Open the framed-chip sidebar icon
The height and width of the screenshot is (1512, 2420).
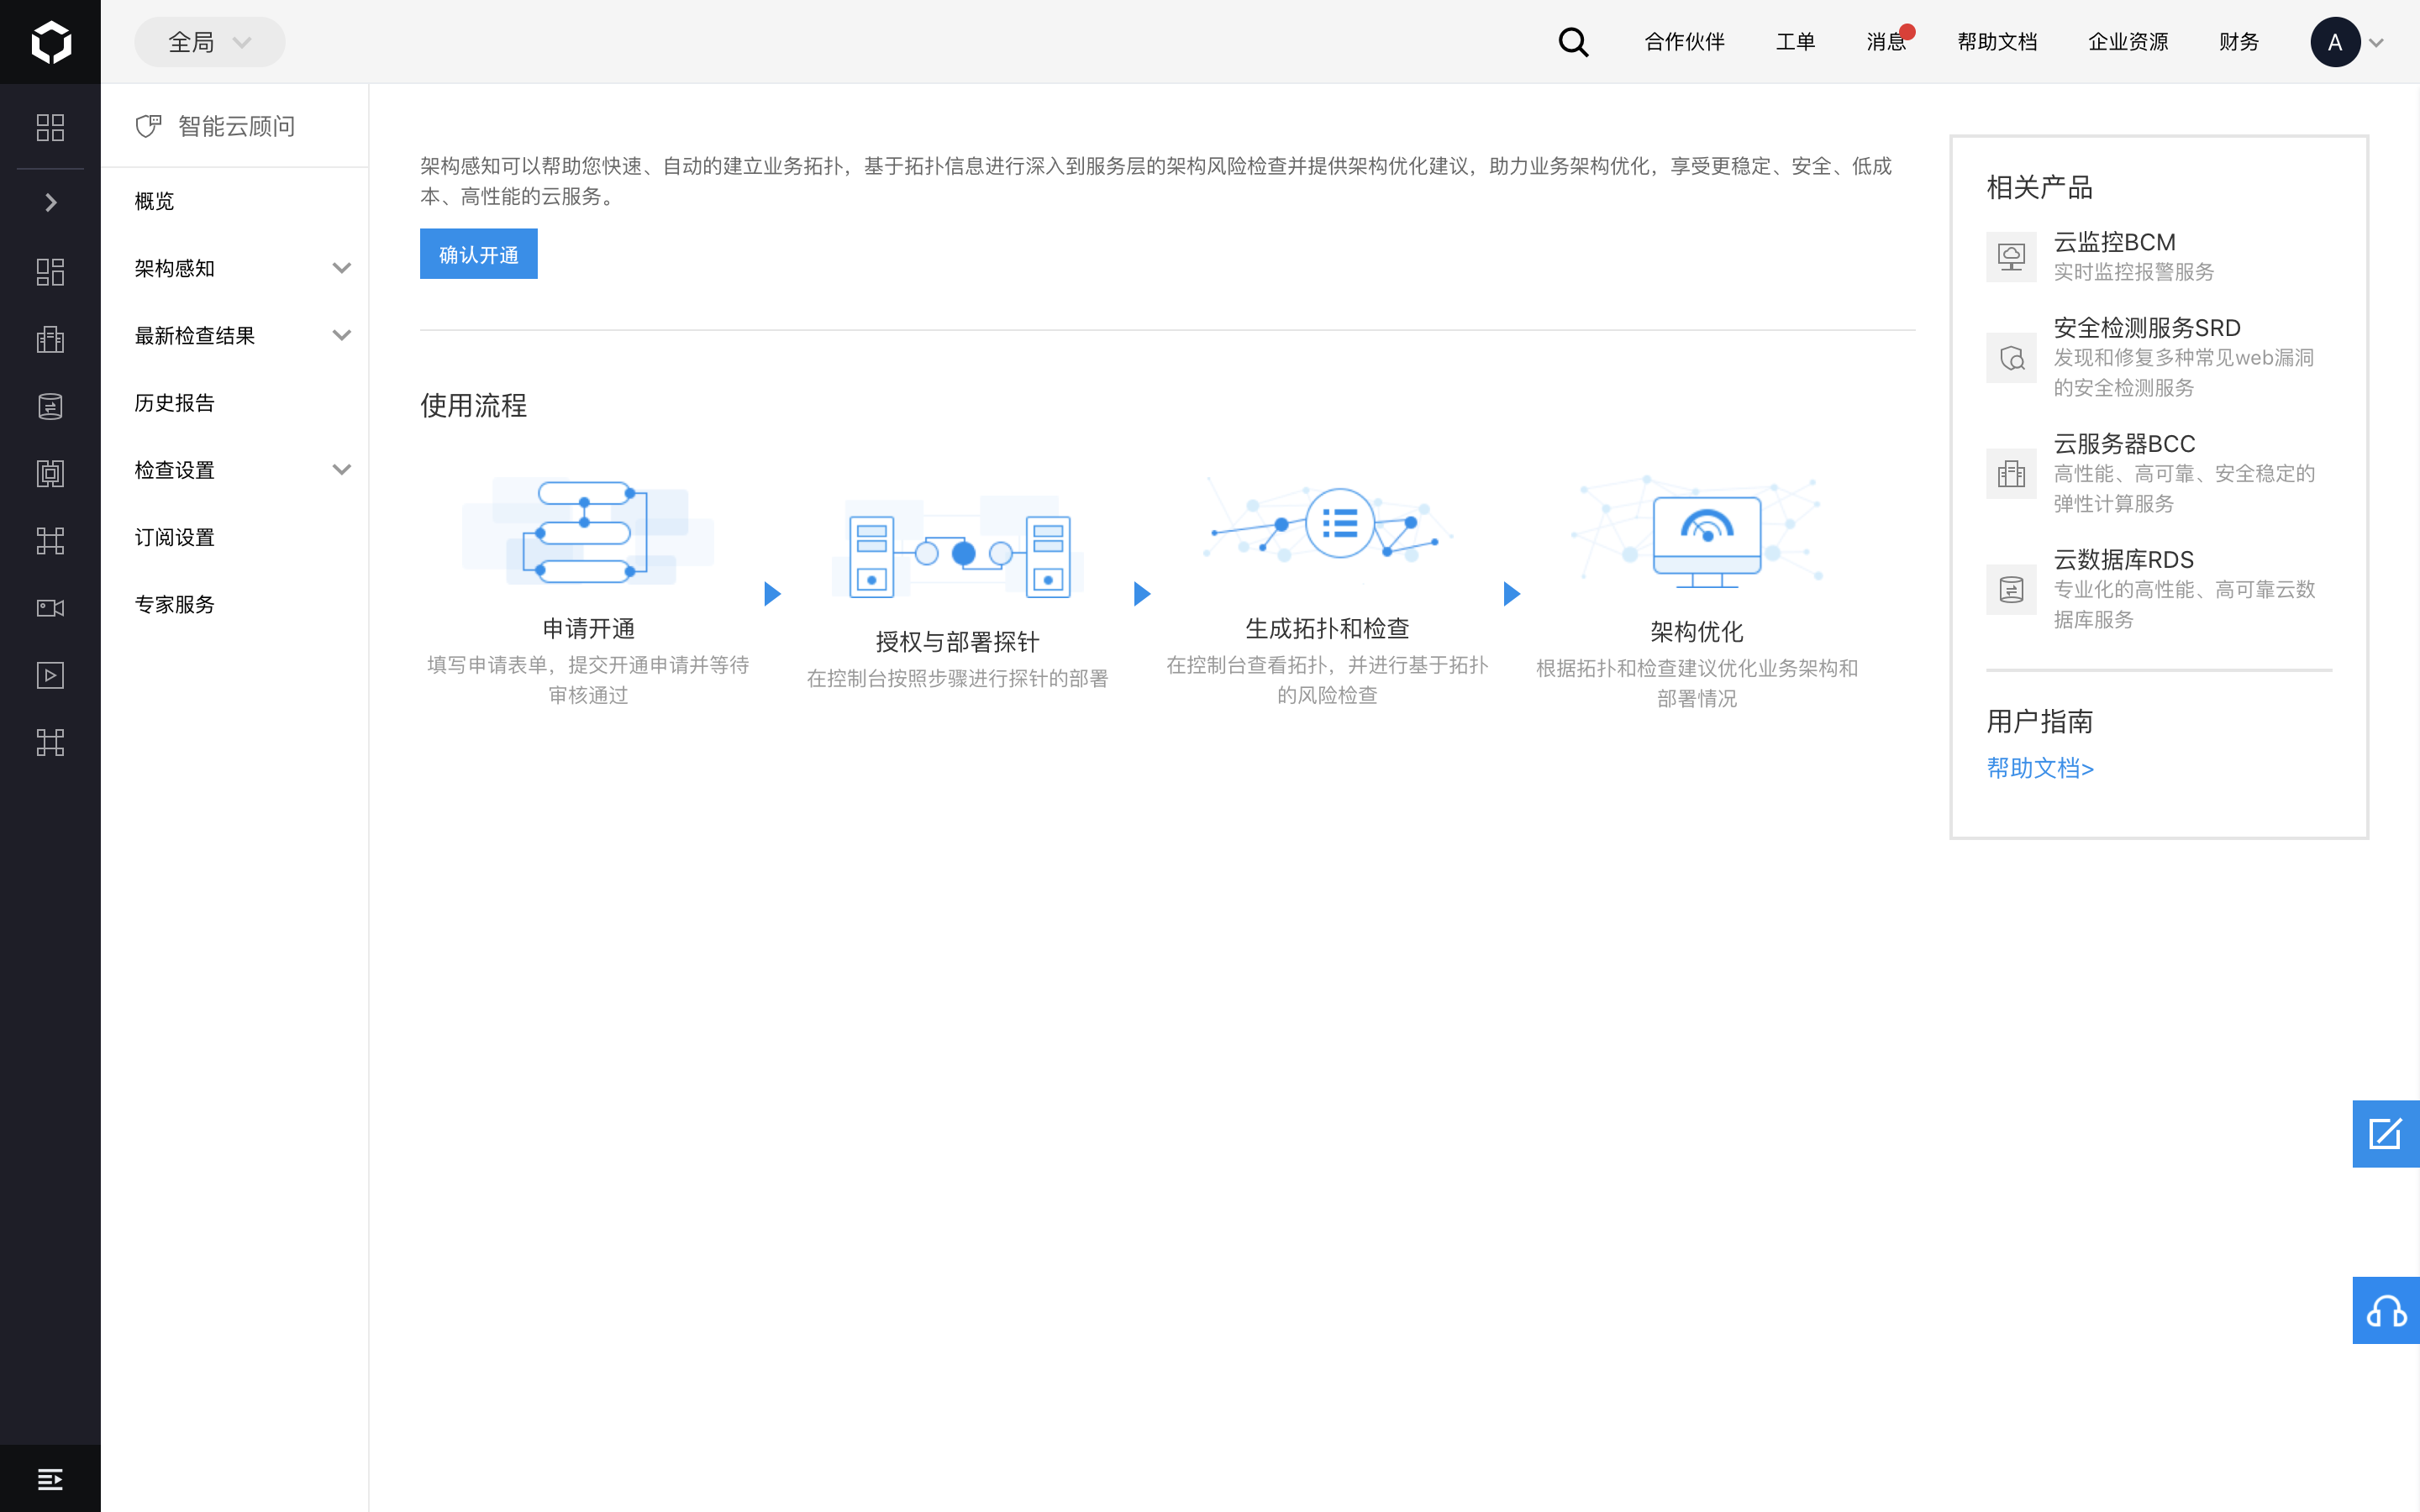pyautogui.click(x=50, y=473)
